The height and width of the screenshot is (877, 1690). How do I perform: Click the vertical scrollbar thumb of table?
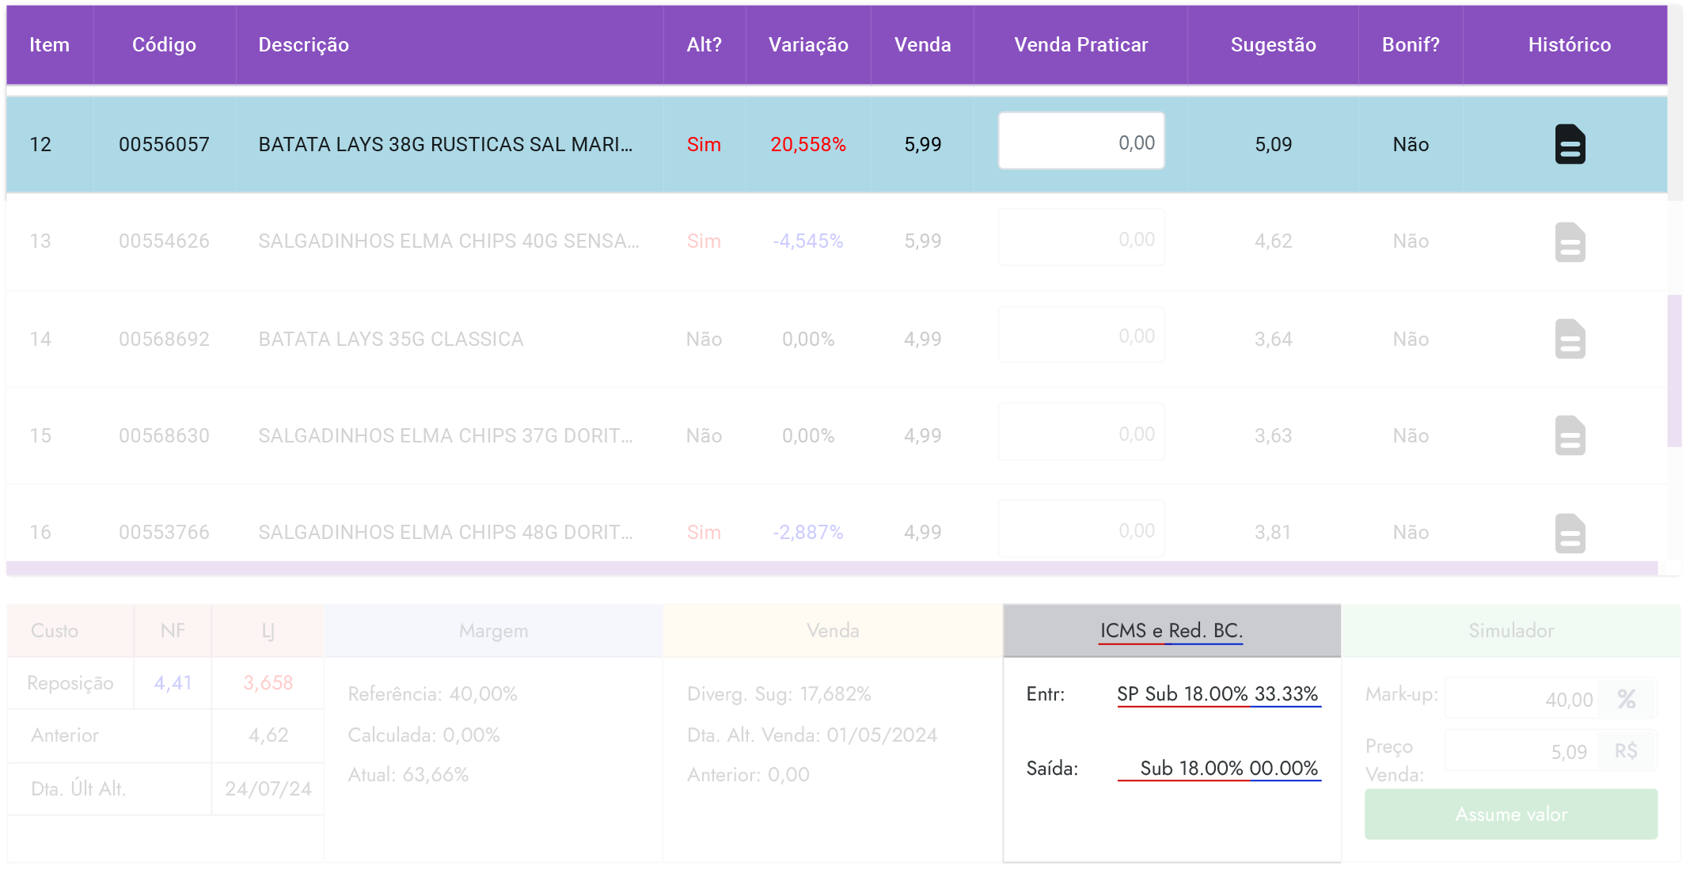tap(1673, 370)
